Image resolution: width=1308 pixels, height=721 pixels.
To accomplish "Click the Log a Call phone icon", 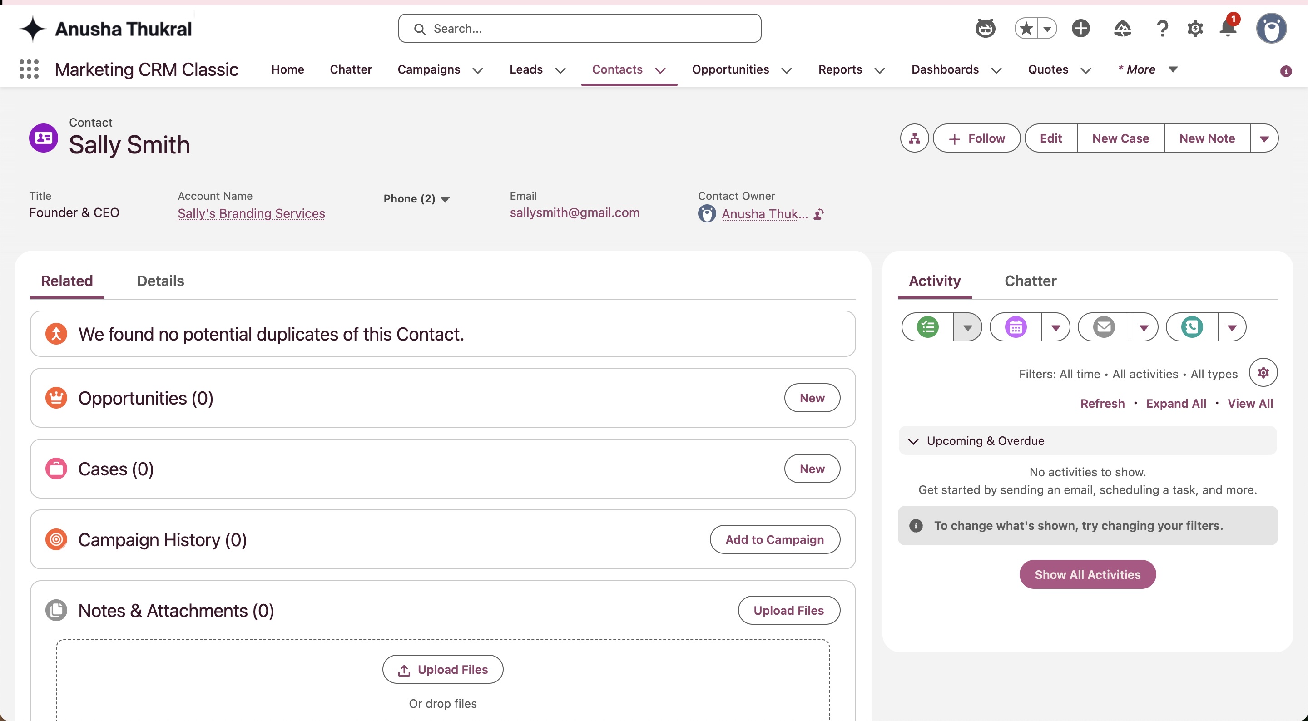I will [x=1192, y=327].
